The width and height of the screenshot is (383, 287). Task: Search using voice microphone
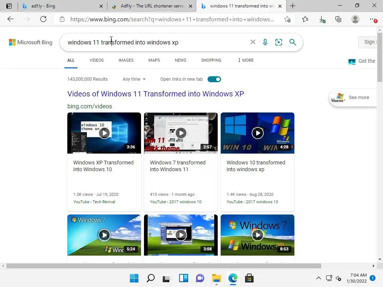(x=265, y=42)
